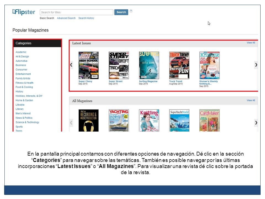Select the Men's Interest category

tap(23, 113)
